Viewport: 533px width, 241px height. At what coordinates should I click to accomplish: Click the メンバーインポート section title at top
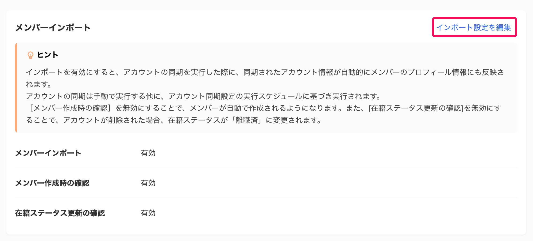coord(53,28)
